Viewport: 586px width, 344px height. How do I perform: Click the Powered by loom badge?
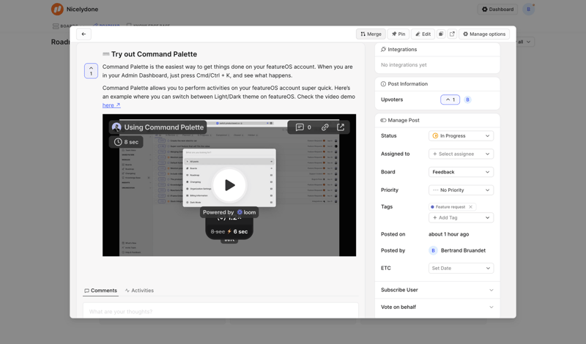click(x=229, y=212)
